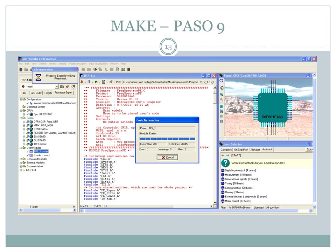Click the refresh icon in Target CPU panel
The height and width of the screenshot is (252, 336).
tap(221, 81)
